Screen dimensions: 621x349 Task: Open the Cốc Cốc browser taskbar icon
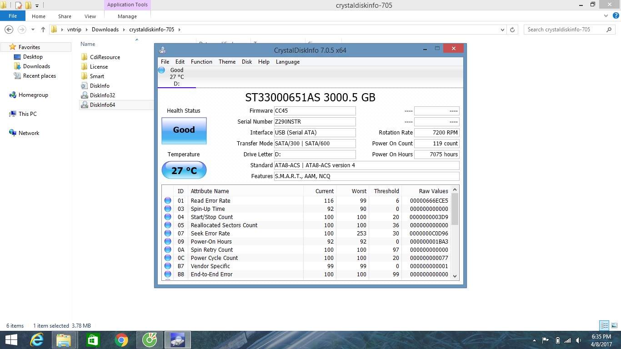click(149, 340)
